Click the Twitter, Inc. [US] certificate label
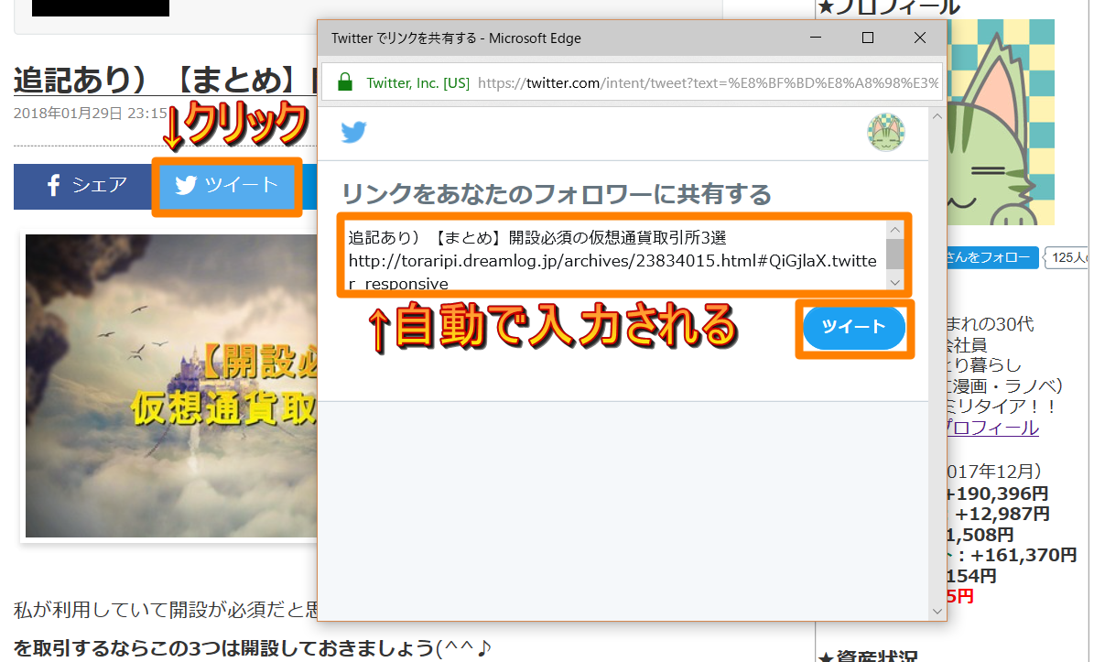This screenshot has height=662, width=1094. (418, 83)
